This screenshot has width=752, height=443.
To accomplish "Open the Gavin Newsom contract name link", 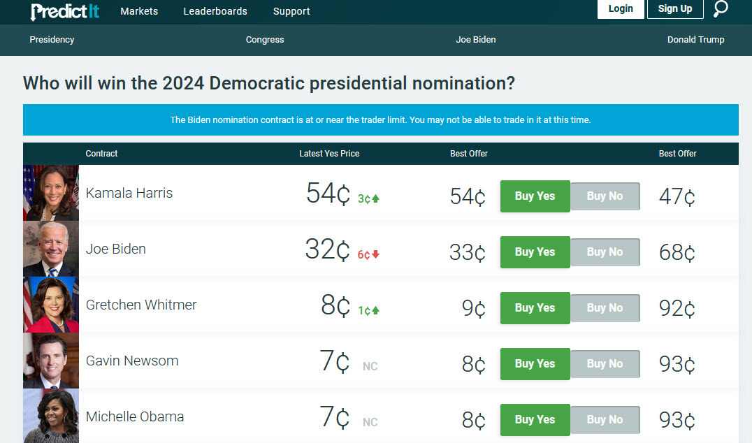I will coord(132,361).
